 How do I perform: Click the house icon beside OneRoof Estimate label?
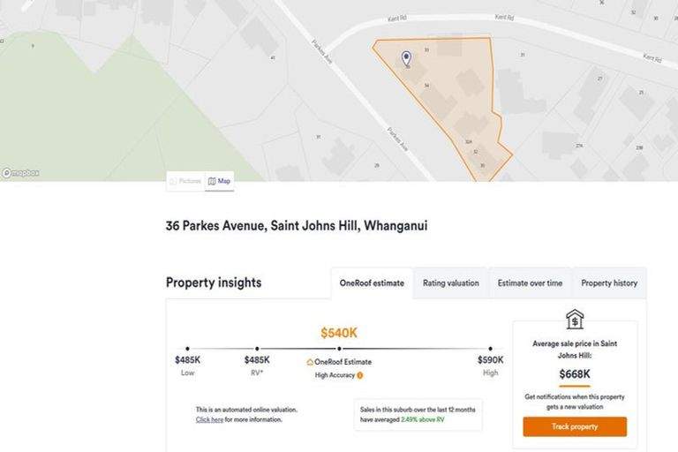(310, 362)
